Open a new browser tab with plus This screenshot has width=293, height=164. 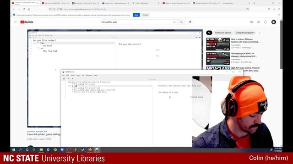pyautogui.click(x=255, y=3)
